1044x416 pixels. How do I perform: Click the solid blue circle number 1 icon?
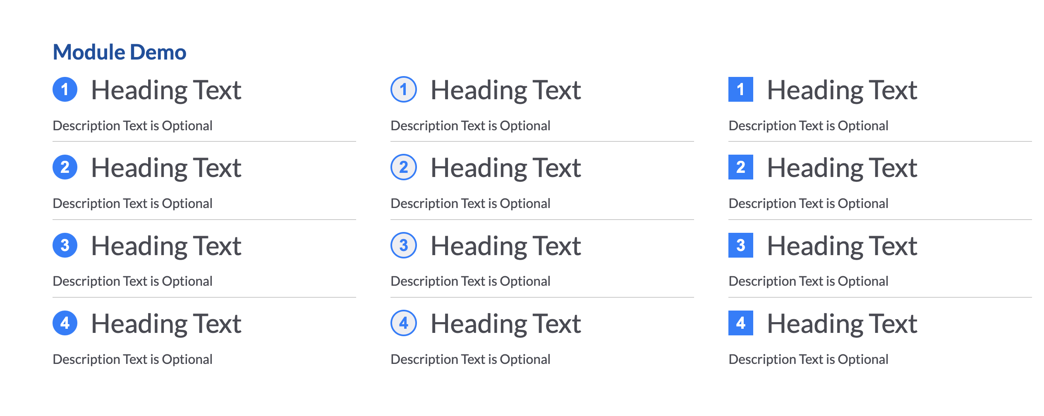tap(65, 89)
